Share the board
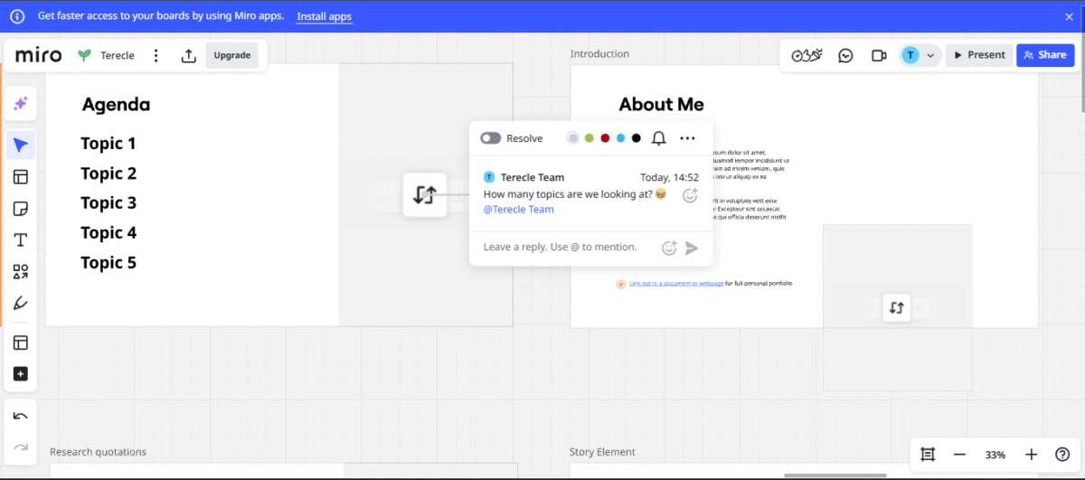1085x480 pixels. [x=1045, y=55]
